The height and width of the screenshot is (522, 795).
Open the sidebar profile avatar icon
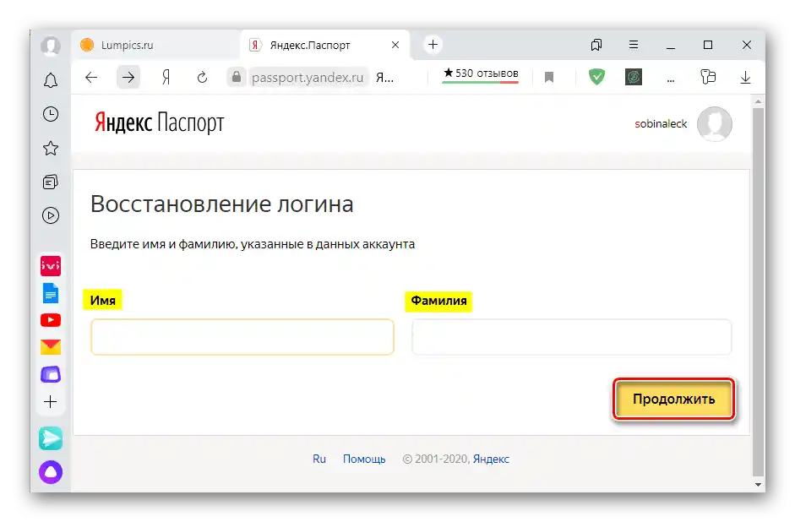(x=51, y=46)
